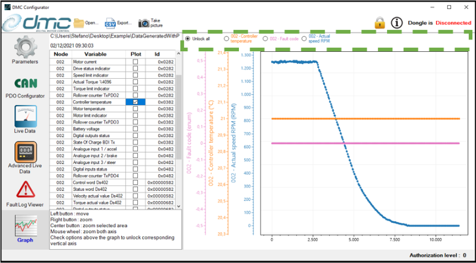Click the Take picture camera icon
476x263 pixels.
[x=144, y=23]
